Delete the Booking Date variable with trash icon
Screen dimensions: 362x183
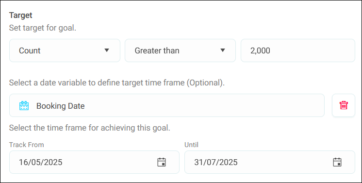(x=344, y=105)
